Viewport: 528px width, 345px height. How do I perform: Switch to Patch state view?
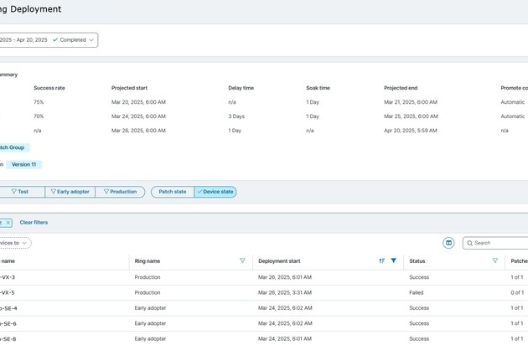173,192
